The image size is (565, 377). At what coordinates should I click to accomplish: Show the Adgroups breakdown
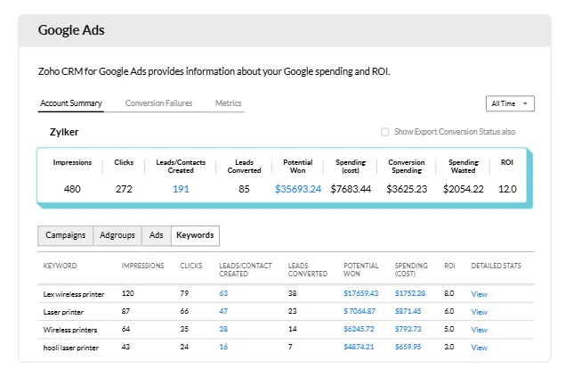coord(117,235)
